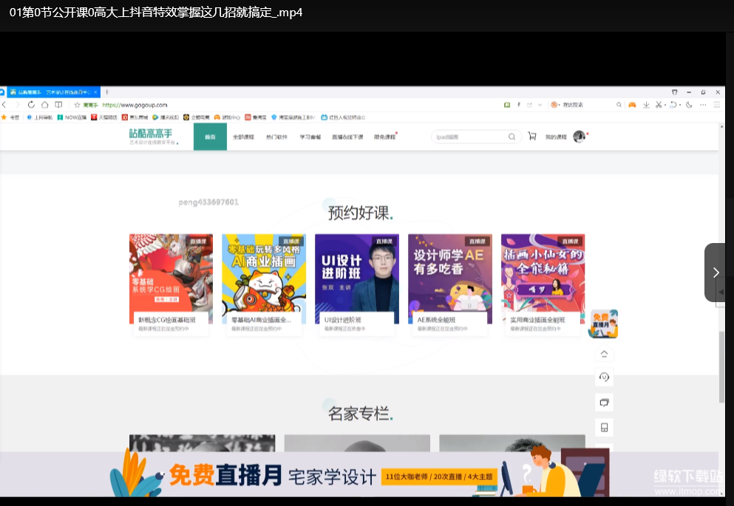Open the 全部课程 menu item

click(x=243, y=137)
